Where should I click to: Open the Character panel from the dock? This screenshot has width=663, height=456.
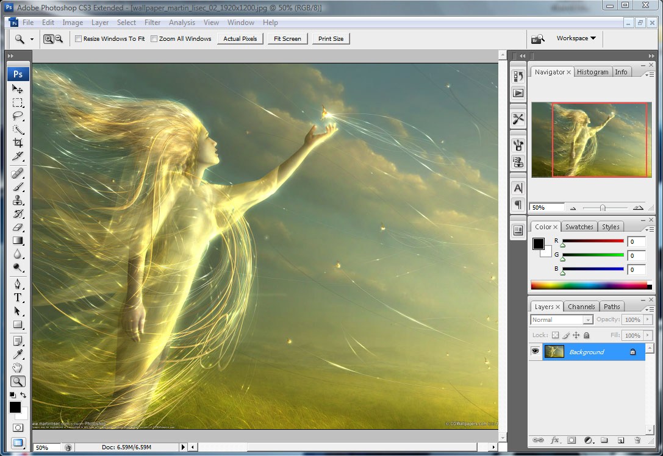pos(518,188)
